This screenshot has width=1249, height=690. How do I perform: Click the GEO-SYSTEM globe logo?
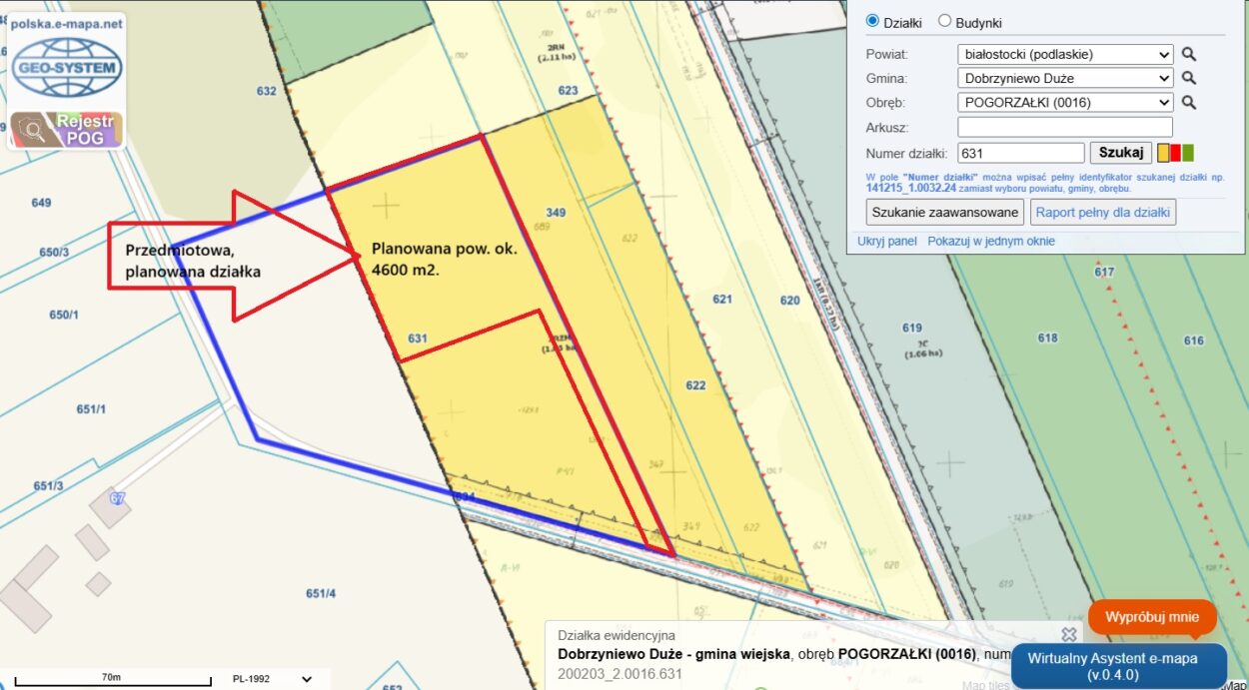coord(67,68)
